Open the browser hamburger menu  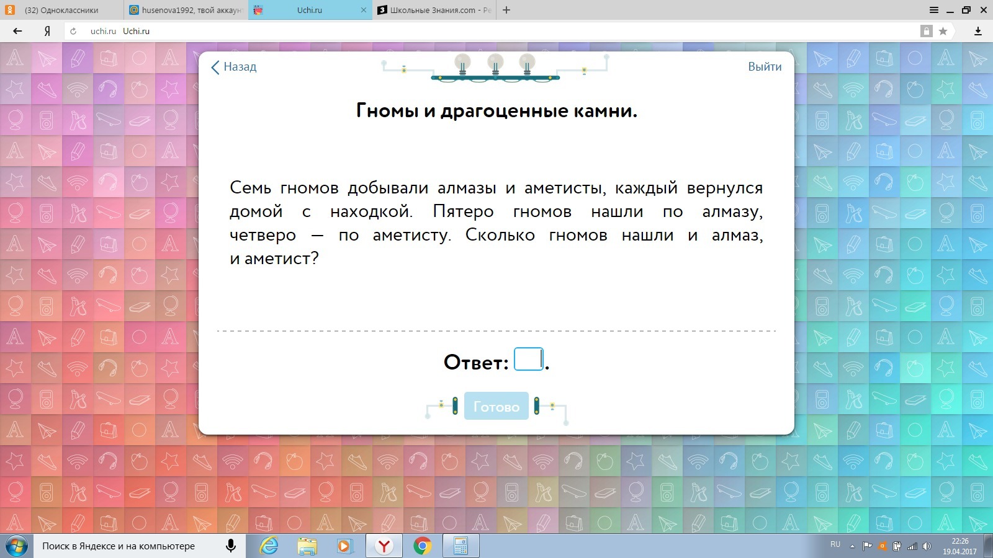[933, 10]
